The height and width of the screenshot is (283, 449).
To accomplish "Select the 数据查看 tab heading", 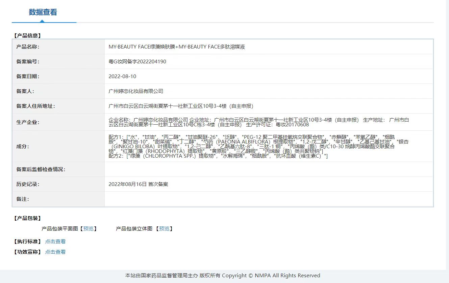I will pyautogui.click(x=43, y=12).
